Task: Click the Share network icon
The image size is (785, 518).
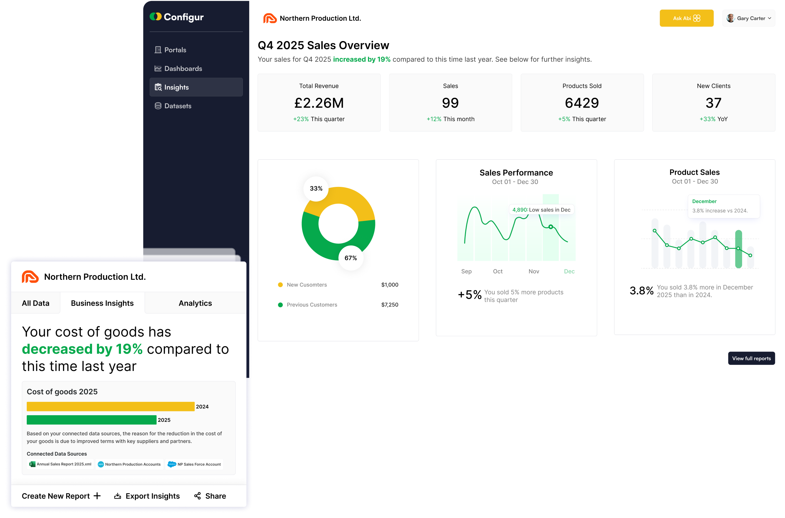Action: (x=197, y=496)
